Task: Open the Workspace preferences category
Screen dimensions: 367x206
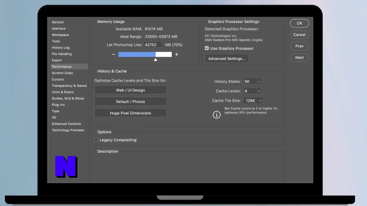Action: [60, 35]
